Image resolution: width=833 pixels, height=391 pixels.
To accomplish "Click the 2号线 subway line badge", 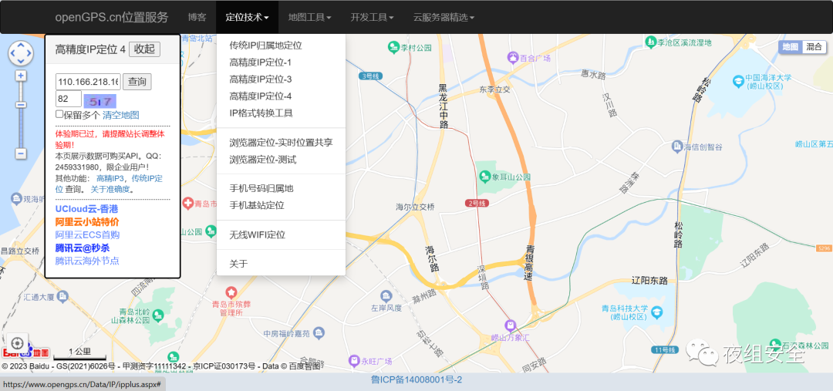I will point(477,203).
